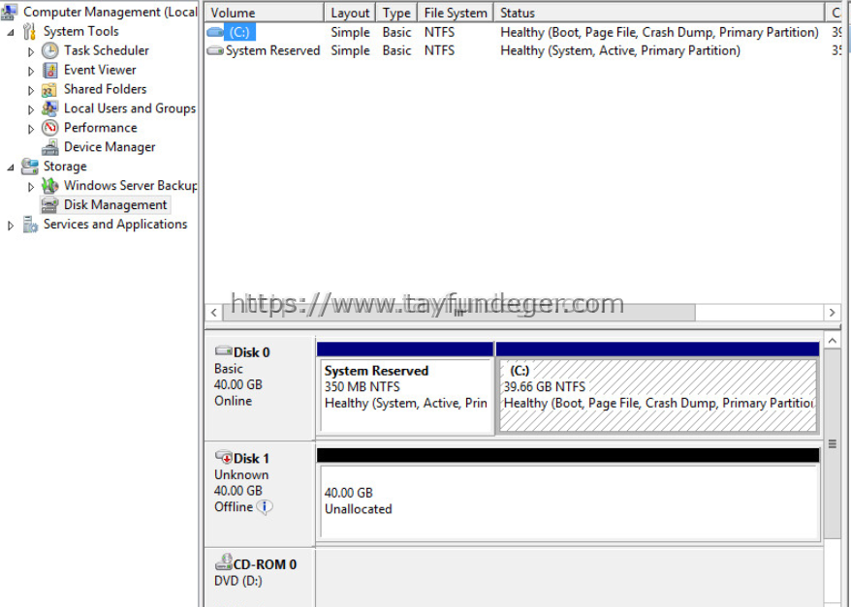The image size is (851, 607).
Task: Click the Performance icon
Action: 50,128
